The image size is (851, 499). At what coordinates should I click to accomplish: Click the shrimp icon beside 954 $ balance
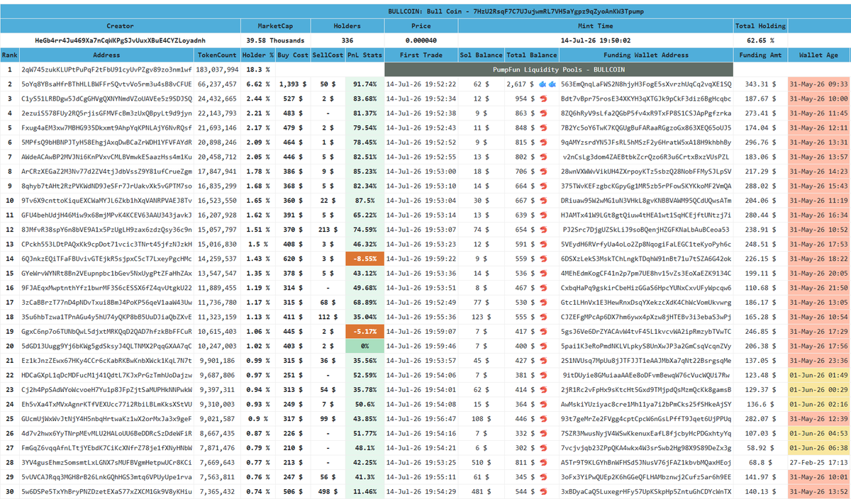[x=543, y=99]
